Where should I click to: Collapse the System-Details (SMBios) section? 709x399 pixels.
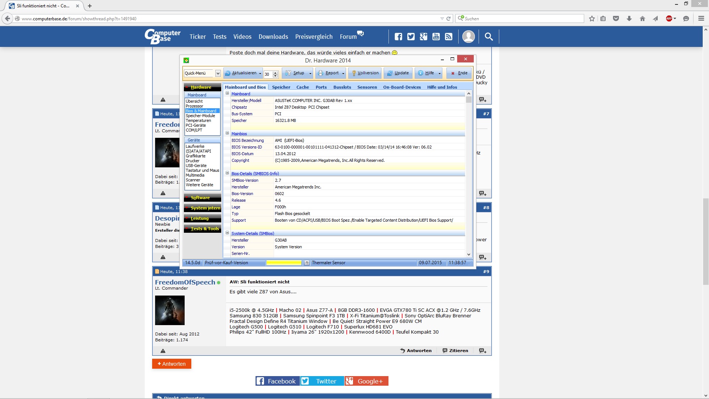[x=227, y=233]
